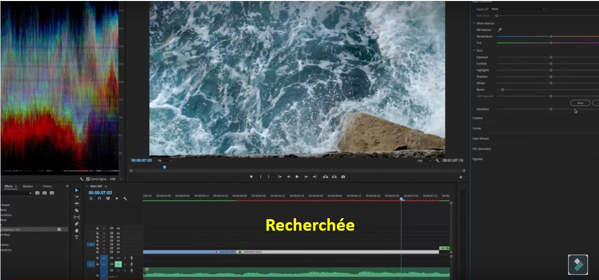The image size is (599, 280).
Task: Add a marker in Program monitor transport
Action: point(251,177)
